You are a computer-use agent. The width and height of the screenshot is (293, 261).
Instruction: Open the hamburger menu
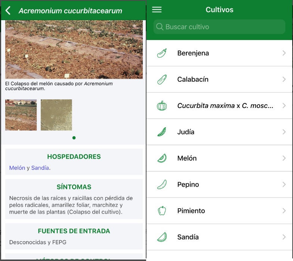[x=157, y=10]
